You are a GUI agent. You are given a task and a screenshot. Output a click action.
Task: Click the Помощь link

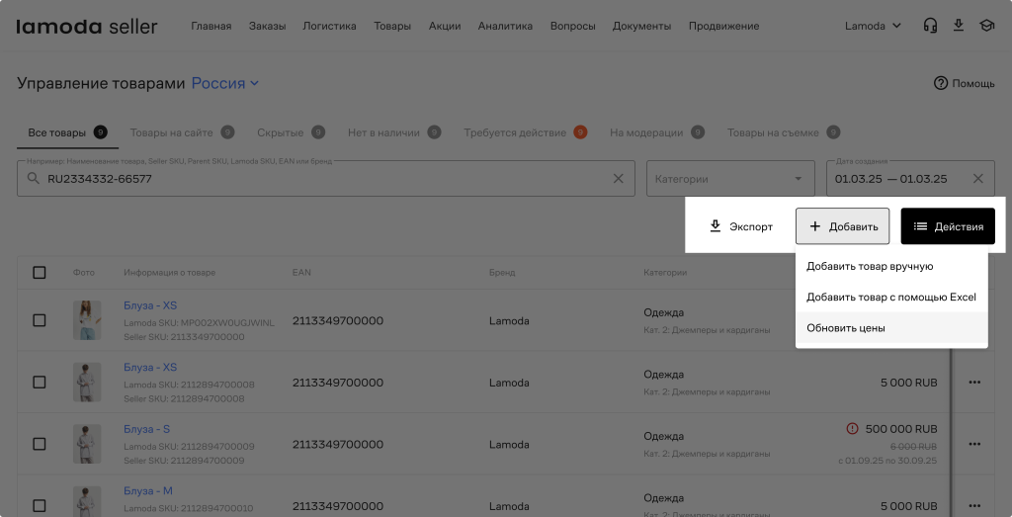coord(965,83)
